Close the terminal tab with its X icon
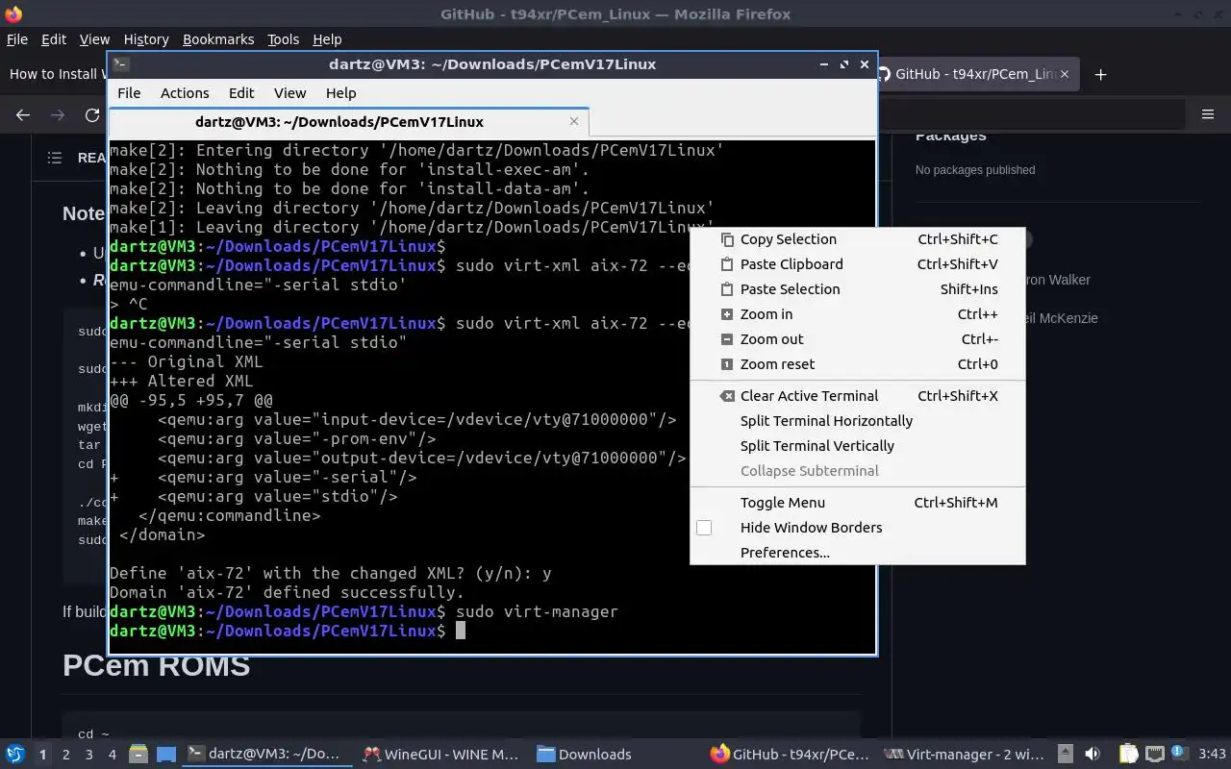1231x769 pixels. pyautogui.click(x=574, y=121)
